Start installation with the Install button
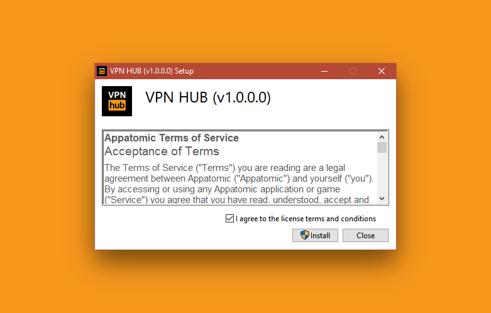Viewport: 491px width, 313px height. [315, 235]
